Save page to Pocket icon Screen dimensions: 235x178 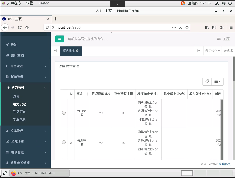tap(180, 27)
